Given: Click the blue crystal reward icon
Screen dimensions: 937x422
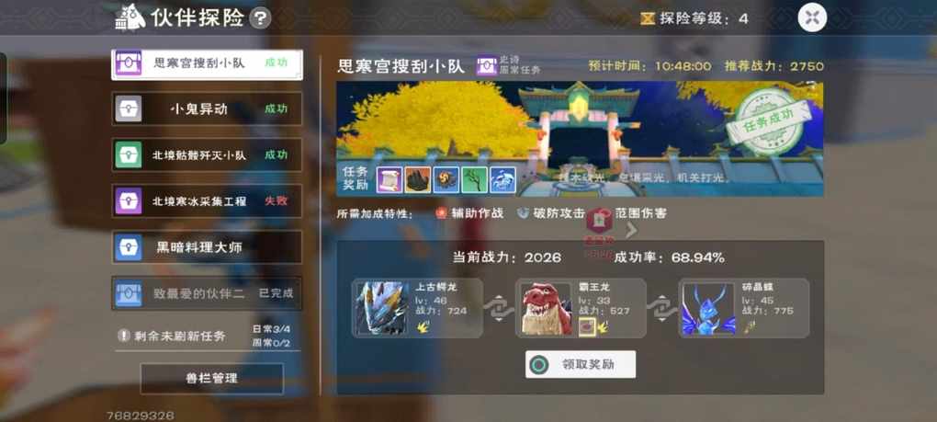Looking at the screenshot, I should point(503,179).
